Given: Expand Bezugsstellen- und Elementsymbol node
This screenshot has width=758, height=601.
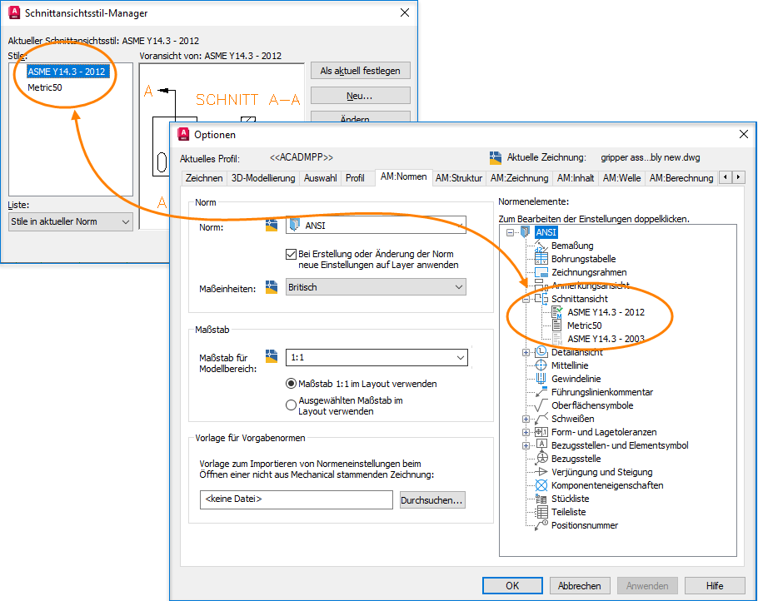Looking at the screenshot, I should pos(526,445).
